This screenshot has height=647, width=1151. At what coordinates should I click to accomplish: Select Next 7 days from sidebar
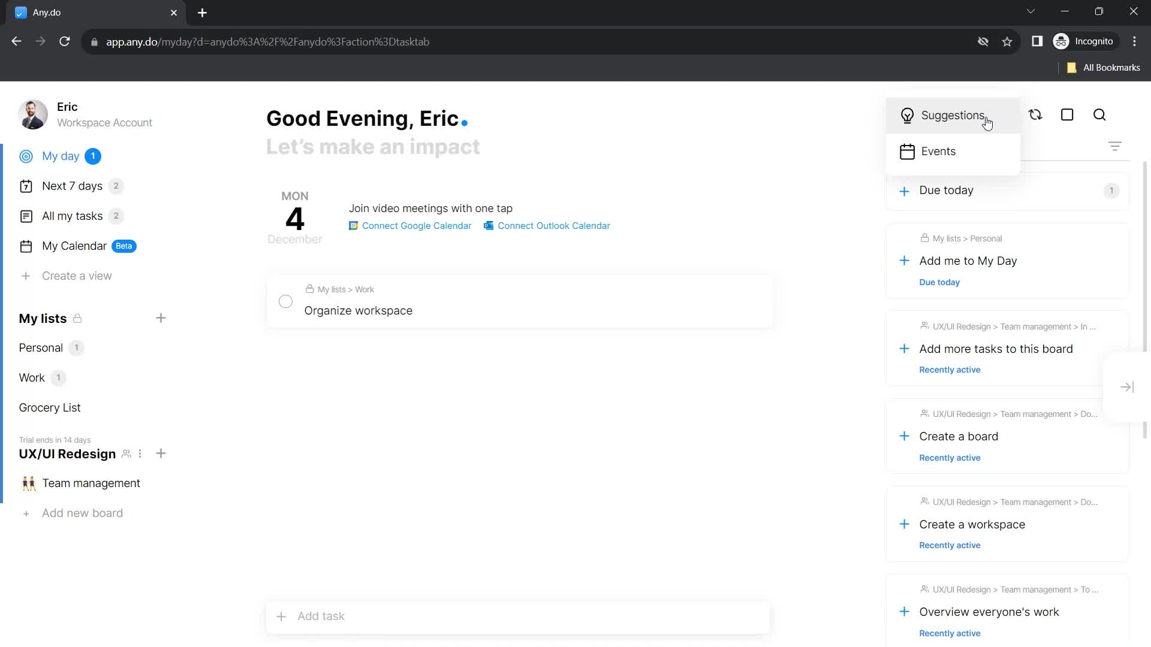[73, 186]
